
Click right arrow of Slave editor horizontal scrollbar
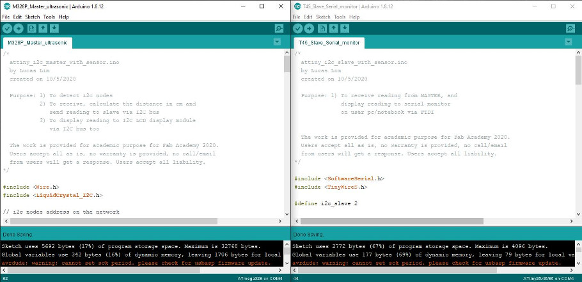click(572, 221)
